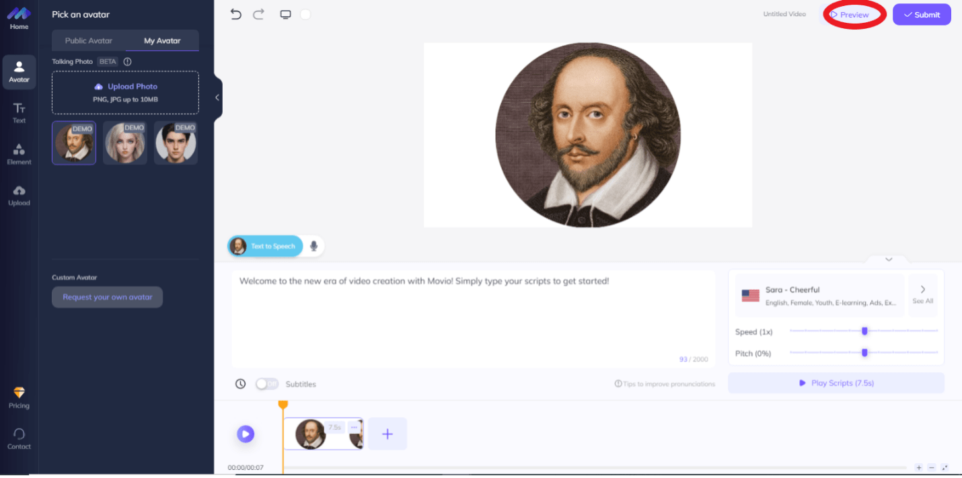This screenshot has width=962, height=478.
Task: Open the Sara - Cheerful voice selector
Action: click(820, 295)
